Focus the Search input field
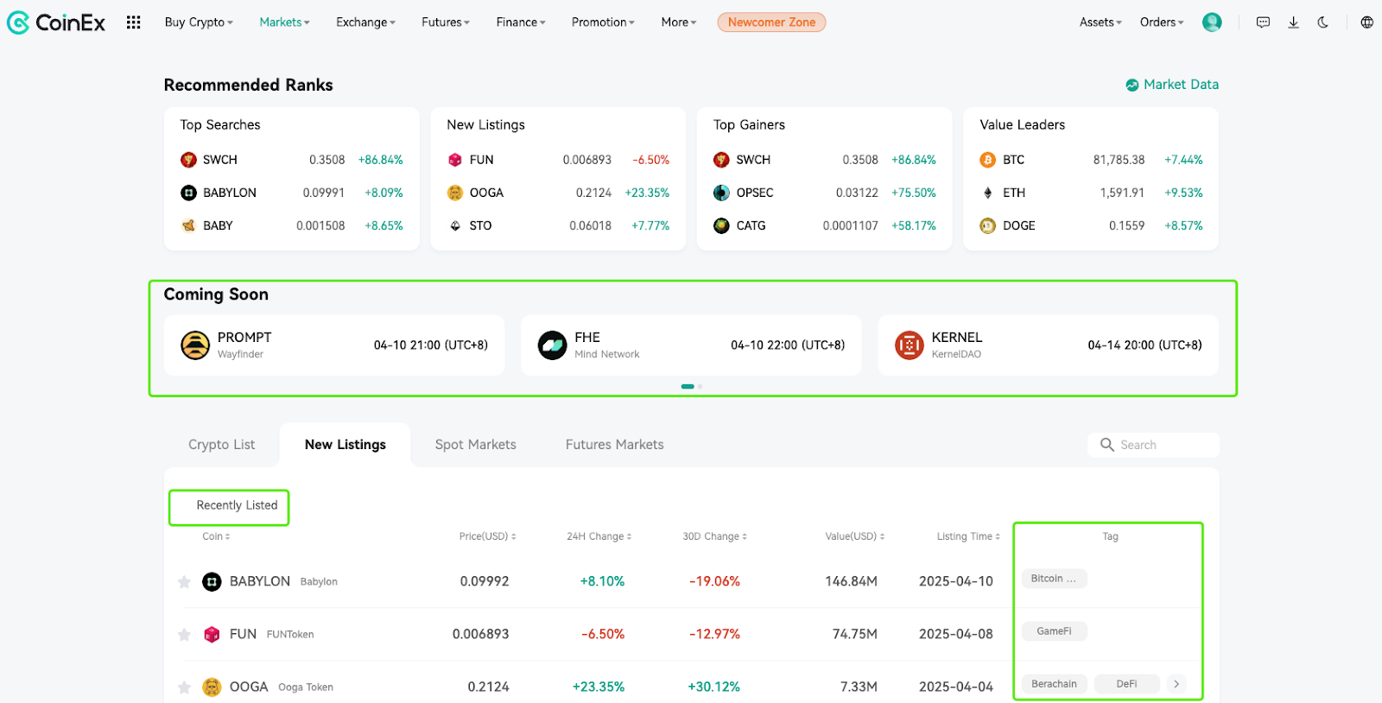The image size is (1382, 703). click(x=1154, y=445)
